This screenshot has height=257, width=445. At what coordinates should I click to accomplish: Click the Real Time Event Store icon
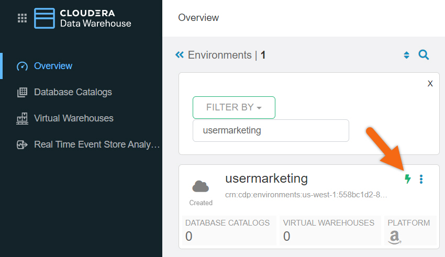22,144
